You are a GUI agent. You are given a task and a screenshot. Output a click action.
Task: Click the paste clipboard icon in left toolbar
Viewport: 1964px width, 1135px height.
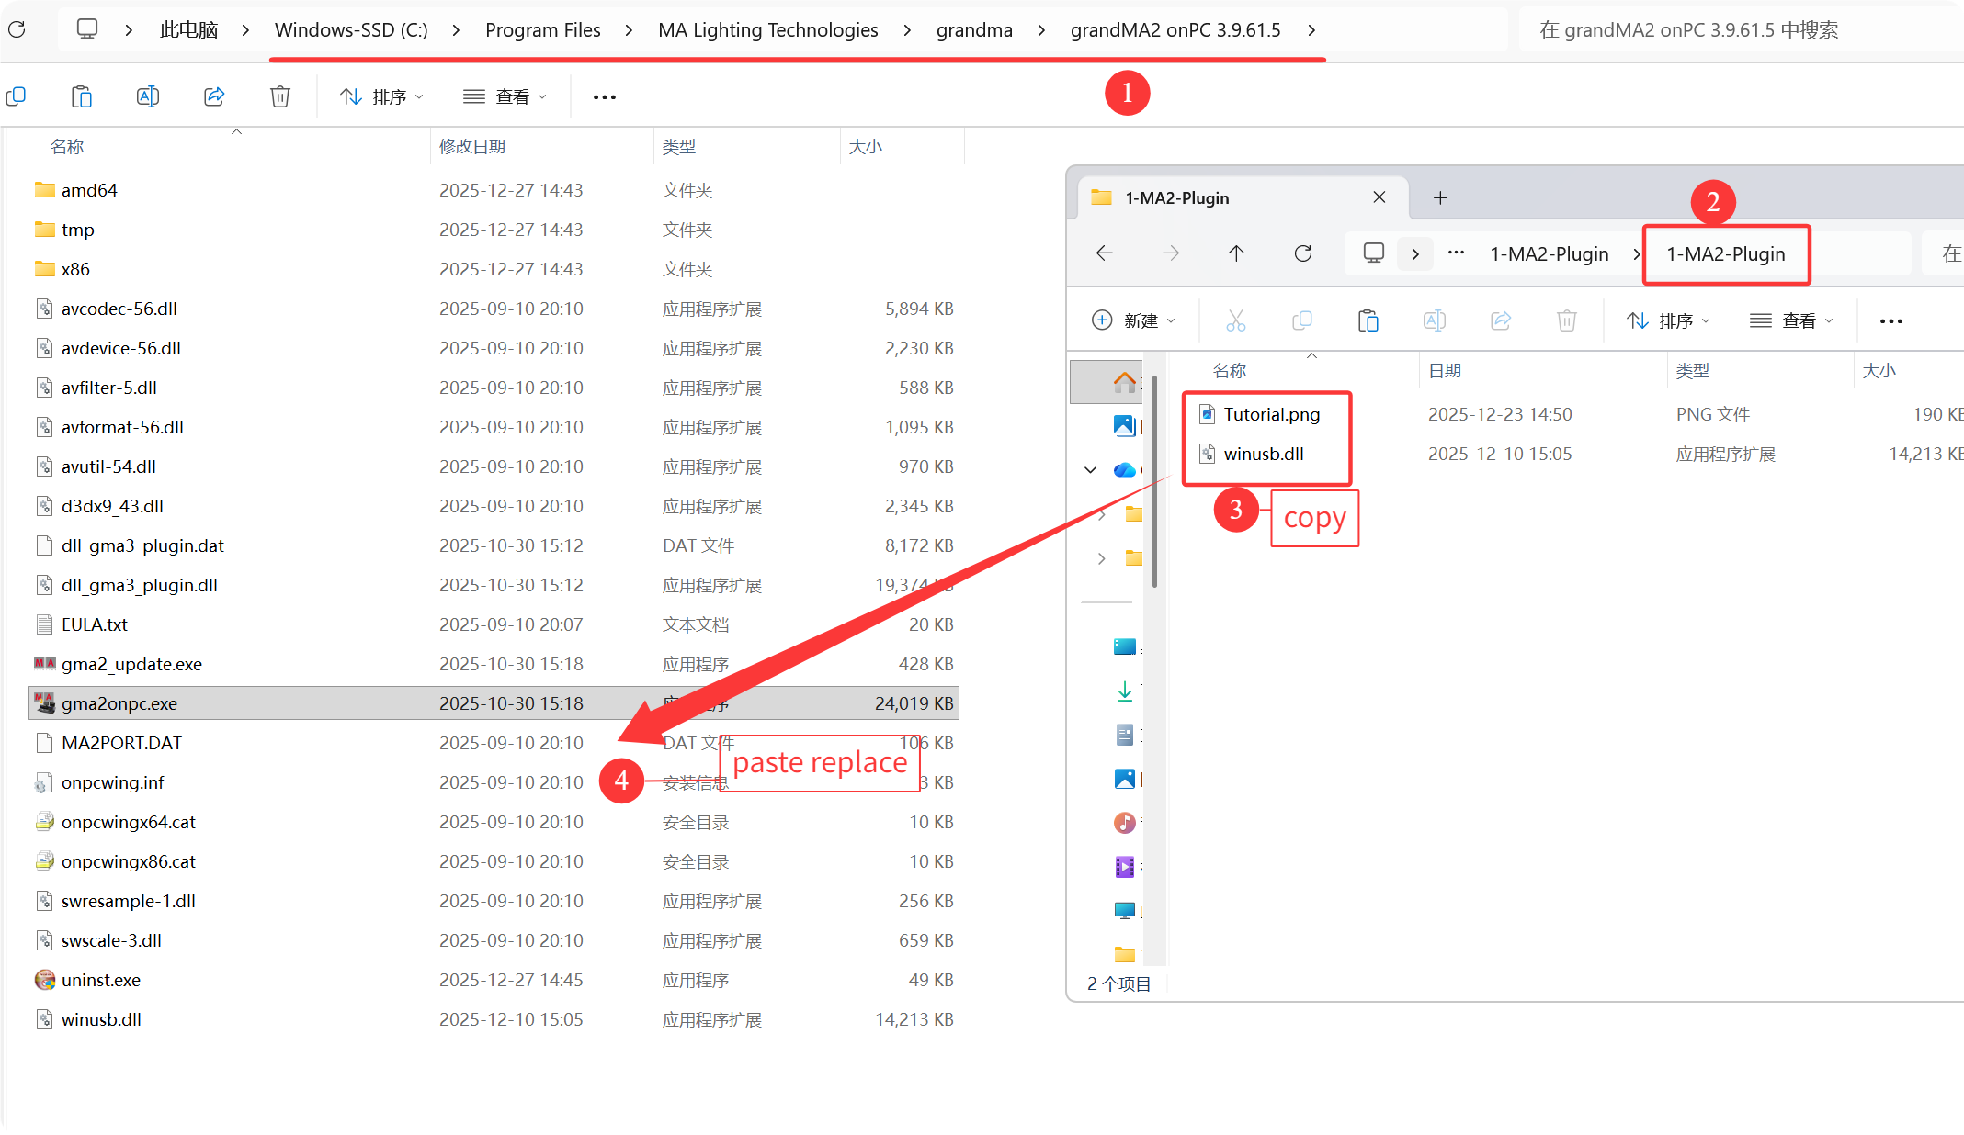click(82, 96)
